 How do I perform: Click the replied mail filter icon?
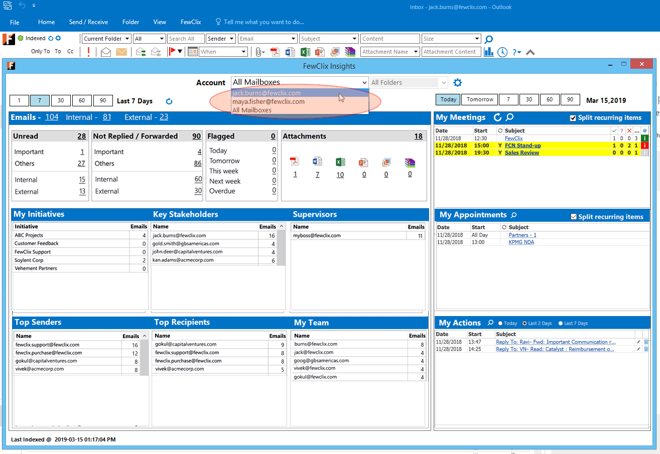[x=141, y=52]
